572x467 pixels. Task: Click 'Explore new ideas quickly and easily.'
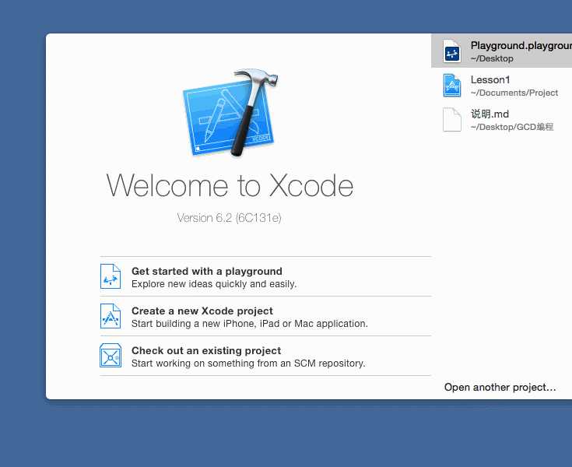214,284
